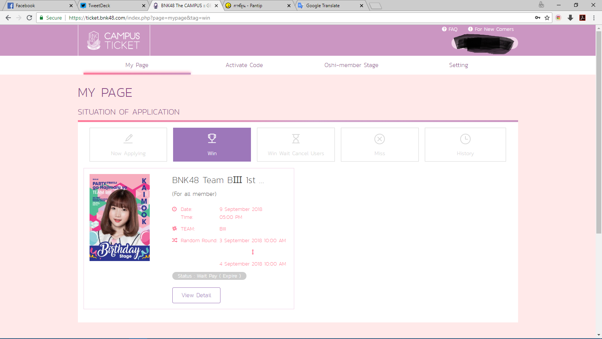Click the address bar URL field
The image size is (602, 339).
coord(293,18)
